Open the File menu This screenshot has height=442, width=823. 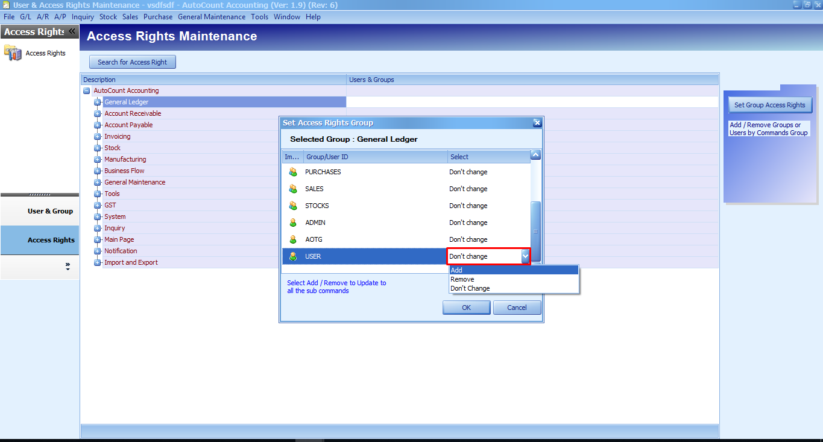(x=9, y=17)
